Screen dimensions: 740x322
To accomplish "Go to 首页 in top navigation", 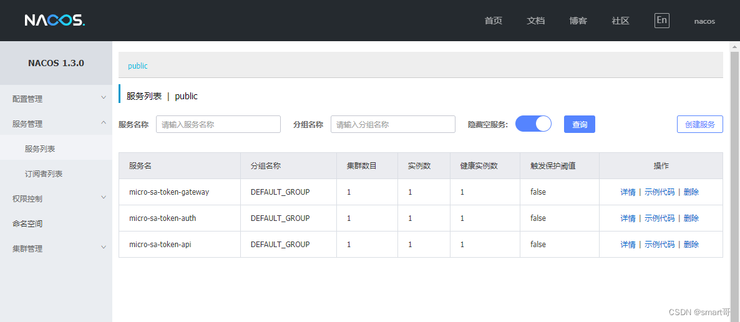I will (x=493, y=21).
